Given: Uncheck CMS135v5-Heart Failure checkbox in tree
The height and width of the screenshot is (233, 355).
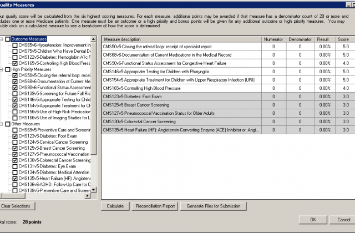Looking at the screenshot, I should [x=15, y=179].
